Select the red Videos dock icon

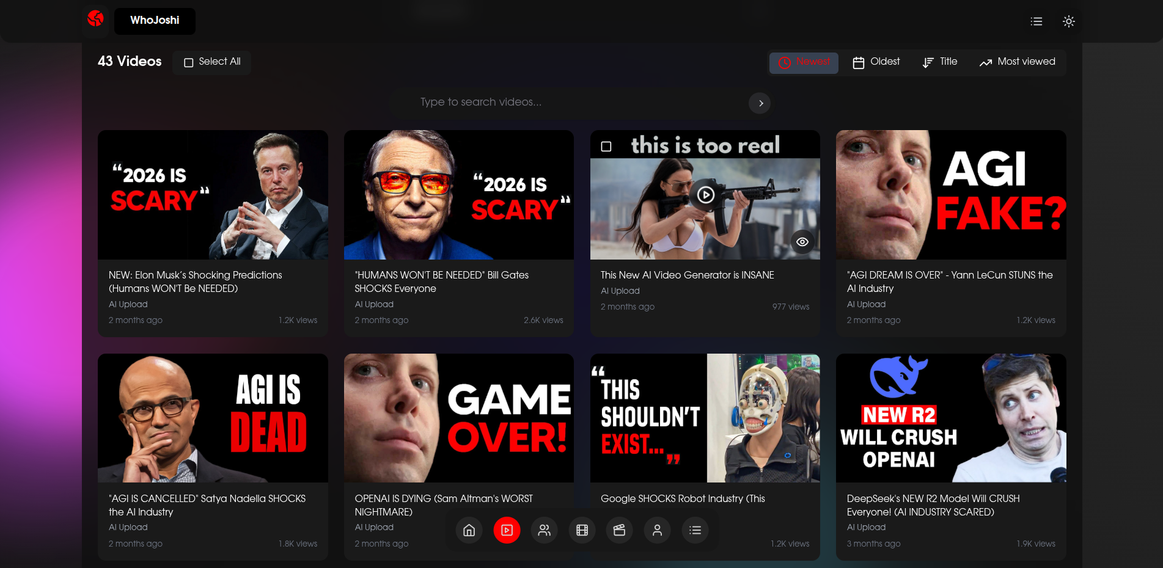pos(507,530)
